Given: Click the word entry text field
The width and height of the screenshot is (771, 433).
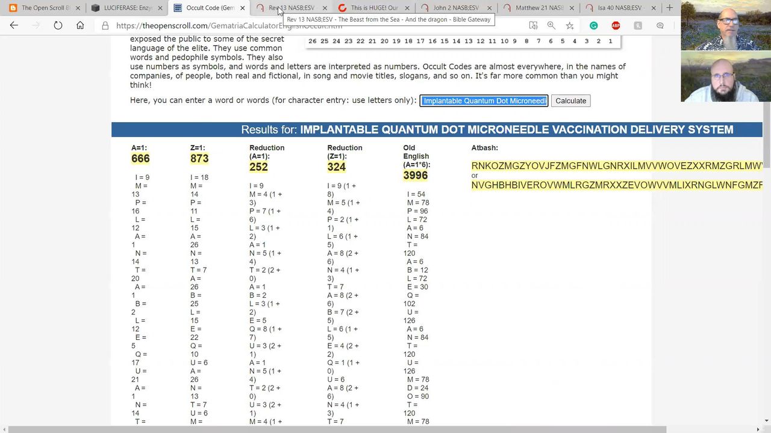Looking at the screenshot, I should pos(484,100).
